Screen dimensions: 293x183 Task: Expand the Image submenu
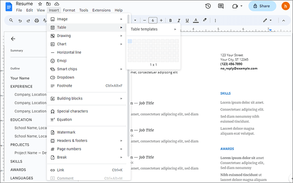click(87, 19)
